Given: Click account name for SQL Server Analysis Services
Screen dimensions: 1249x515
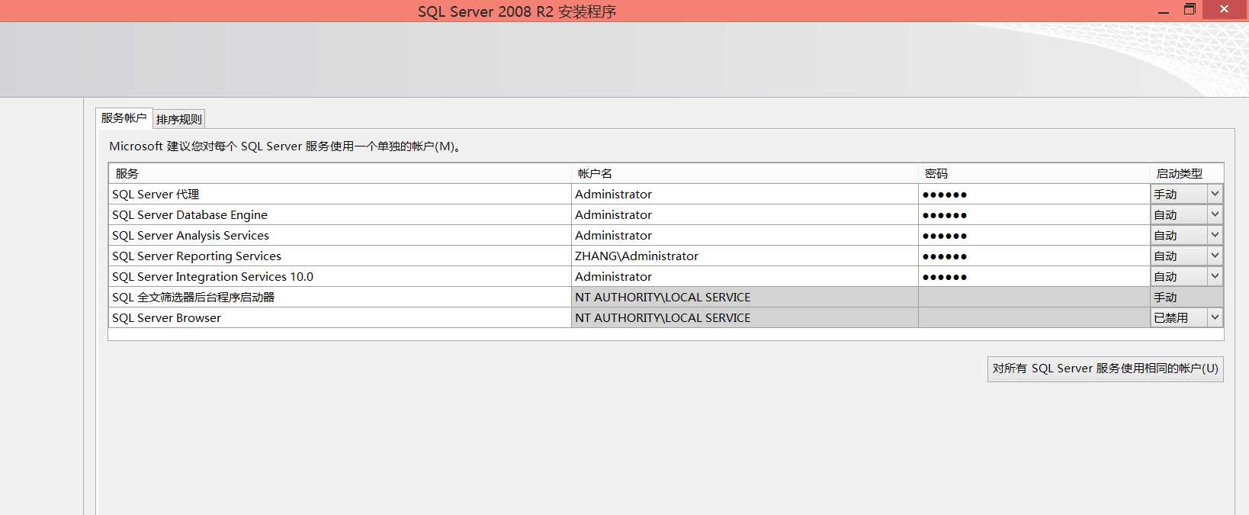Looking at the screenshot, I should click(744, 235).
